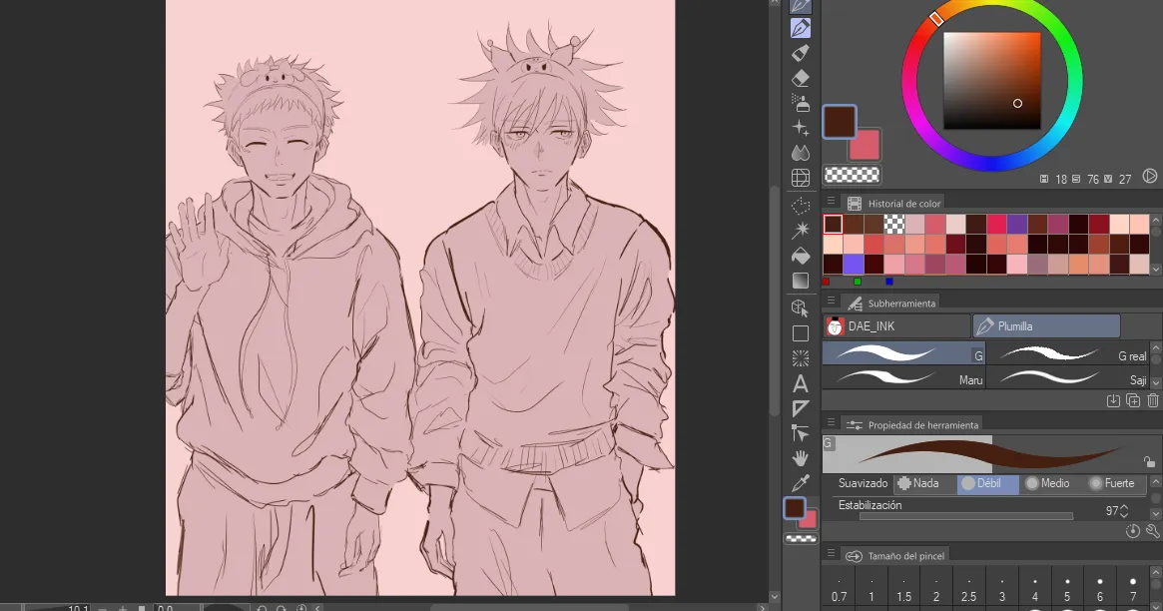The image size is (1163, 611).
Task: Select the highlighted Pen tool in toolbar
Action: [x=801, y=28]
